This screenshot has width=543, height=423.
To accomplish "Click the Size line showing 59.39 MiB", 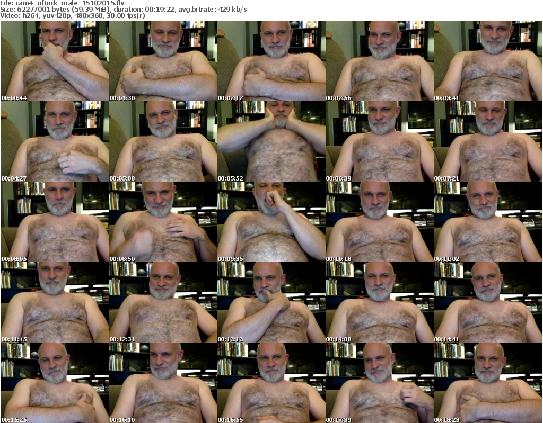I will pyautogui.click(x=123, y=10).
